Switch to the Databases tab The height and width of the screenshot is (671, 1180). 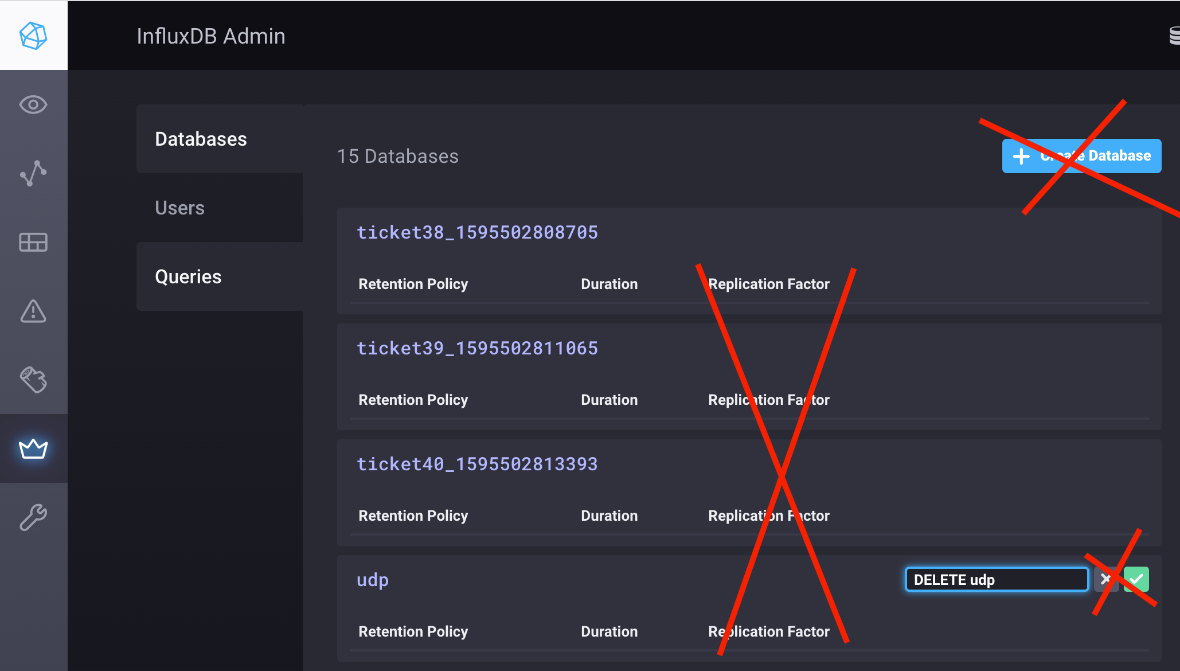tap(201, 139)
